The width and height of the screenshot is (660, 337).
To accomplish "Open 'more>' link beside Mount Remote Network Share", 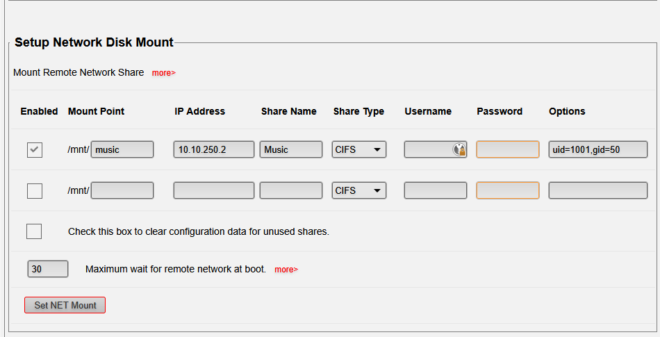I will (x=164, y=73).
